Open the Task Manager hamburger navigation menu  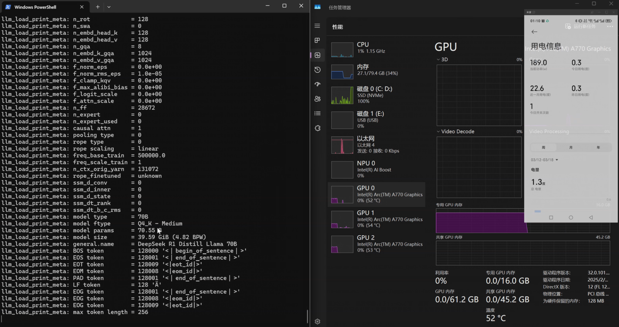click(317, 26)
